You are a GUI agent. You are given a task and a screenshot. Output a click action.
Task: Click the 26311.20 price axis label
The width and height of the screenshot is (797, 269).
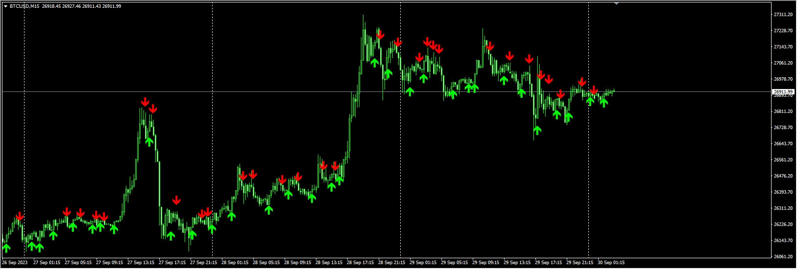783,208
